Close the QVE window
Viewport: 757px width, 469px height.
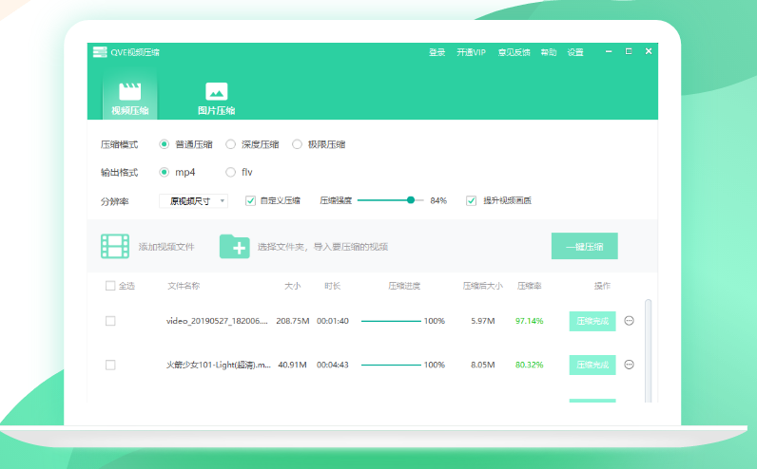(649, 51)
